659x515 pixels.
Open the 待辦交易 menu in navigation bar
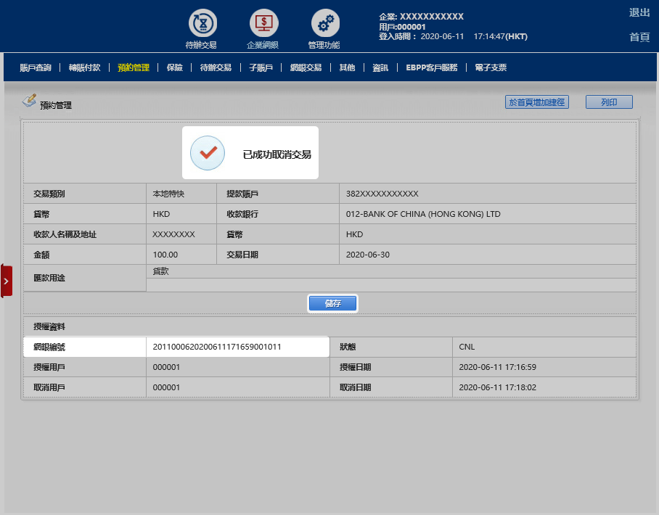216,67
